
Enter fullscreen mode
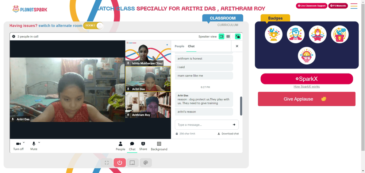point(107,162)
